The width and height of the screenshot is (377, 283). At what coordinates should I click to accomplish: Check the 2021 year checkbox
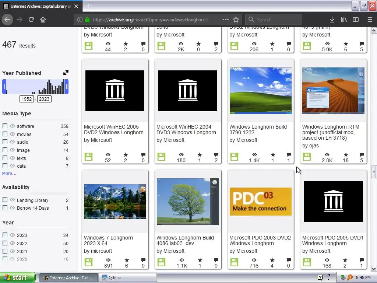5,251
